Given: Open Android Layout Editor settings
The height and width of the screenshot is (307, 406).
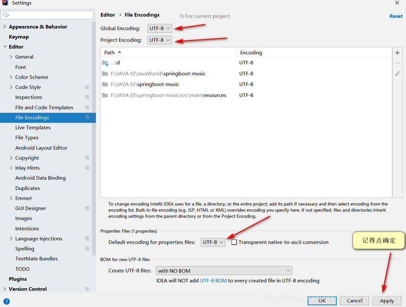Looking at the screenshot, I should coord(41,147).
